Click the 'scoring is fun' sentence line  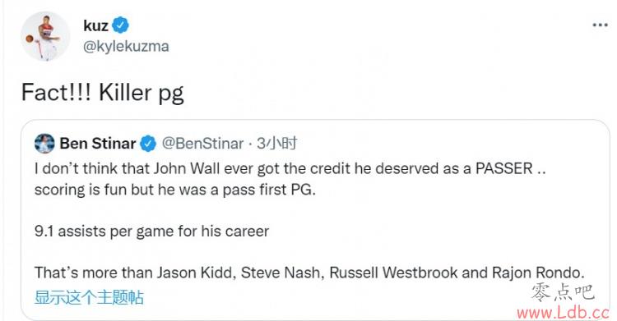175,190
